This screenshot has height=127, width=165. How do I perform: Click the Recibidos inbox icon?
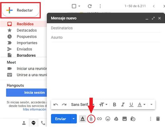point(9,24)
